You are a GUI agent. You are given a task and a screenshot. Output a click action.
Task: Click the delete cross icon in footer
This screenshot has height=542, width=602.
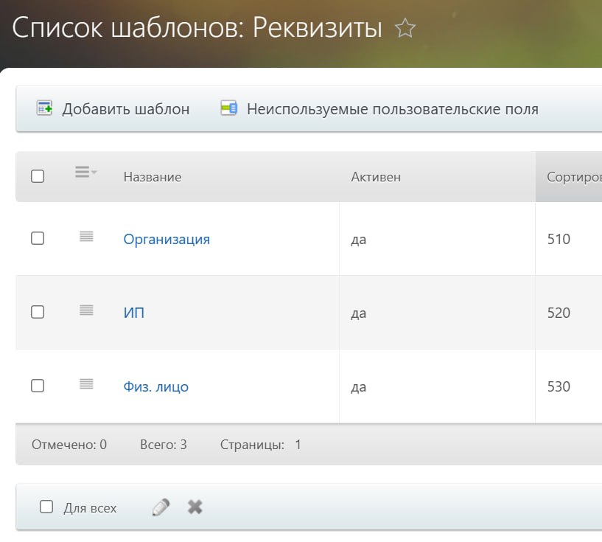pos(195,507)
